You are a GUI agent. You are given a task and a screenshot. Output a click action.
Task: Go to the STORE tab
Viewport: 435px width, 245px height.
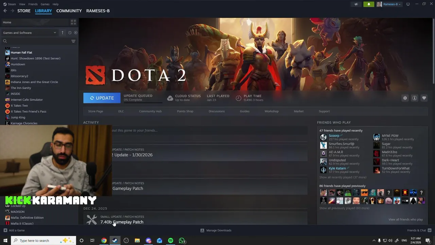click(x=24, y=11)
